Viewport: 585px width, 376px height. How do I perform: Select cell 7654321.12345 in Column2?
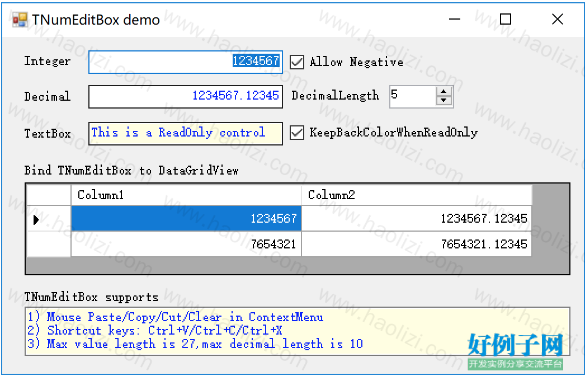[416, 244]
